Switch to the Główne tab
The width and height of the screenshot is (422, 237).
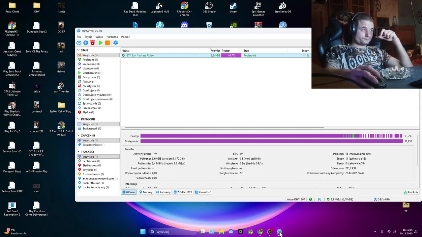point(129,192)
